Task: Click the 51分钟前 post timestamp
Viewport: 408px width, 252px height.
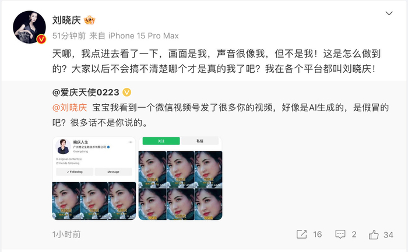Action: [69, 36]
